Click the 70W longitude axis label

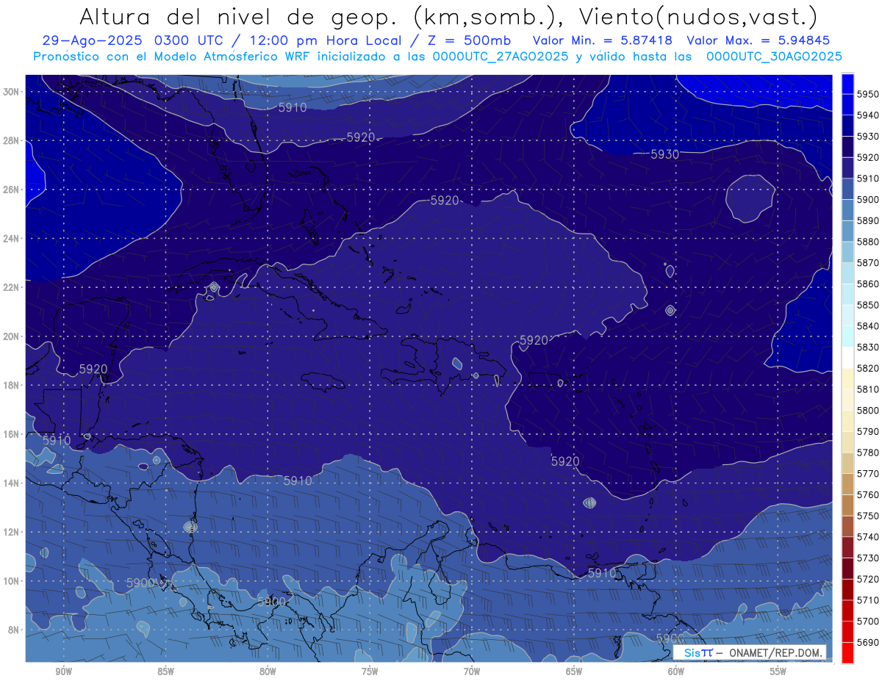(472, 671)
